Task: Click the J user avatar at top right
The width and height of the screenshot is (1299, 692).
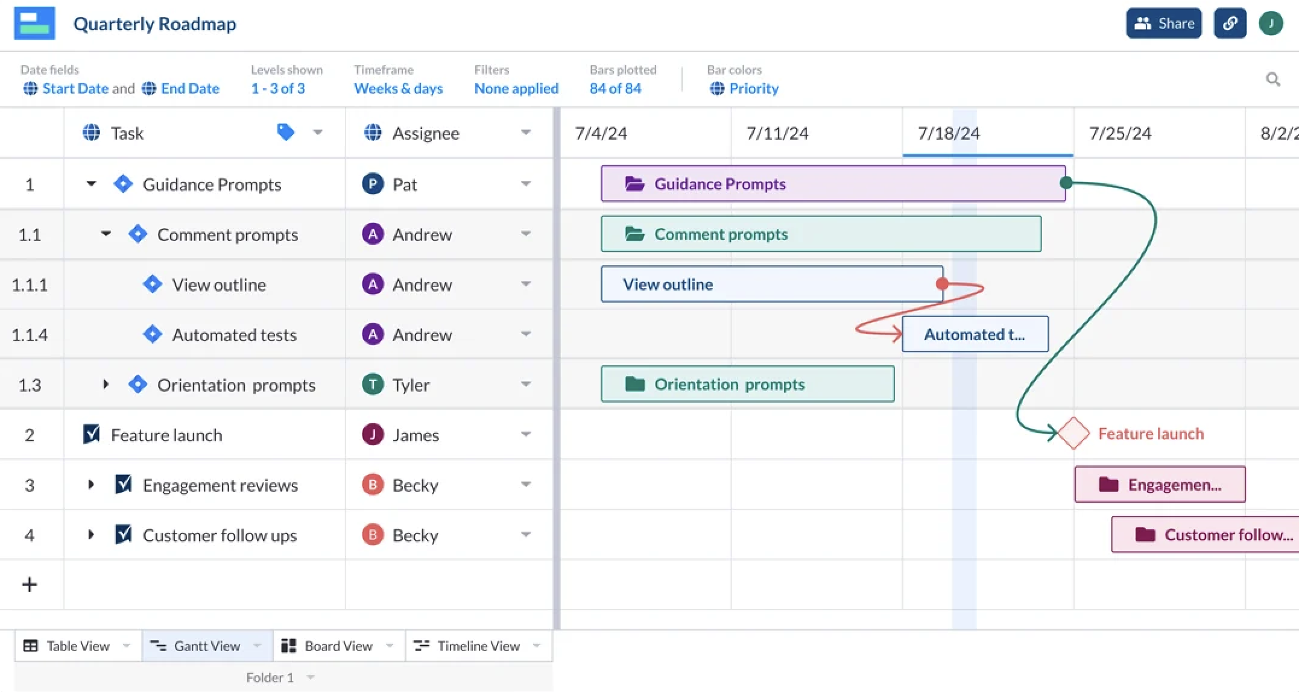Action: point(1271,24)
